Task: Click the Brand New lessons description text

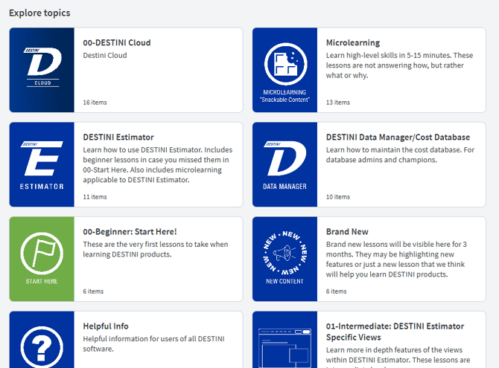Action: click(x=398, y=259)
